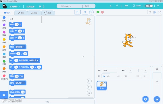Click the undo arrow button
Viewport: 163px width, 104px height.
(x=77, y=12)
